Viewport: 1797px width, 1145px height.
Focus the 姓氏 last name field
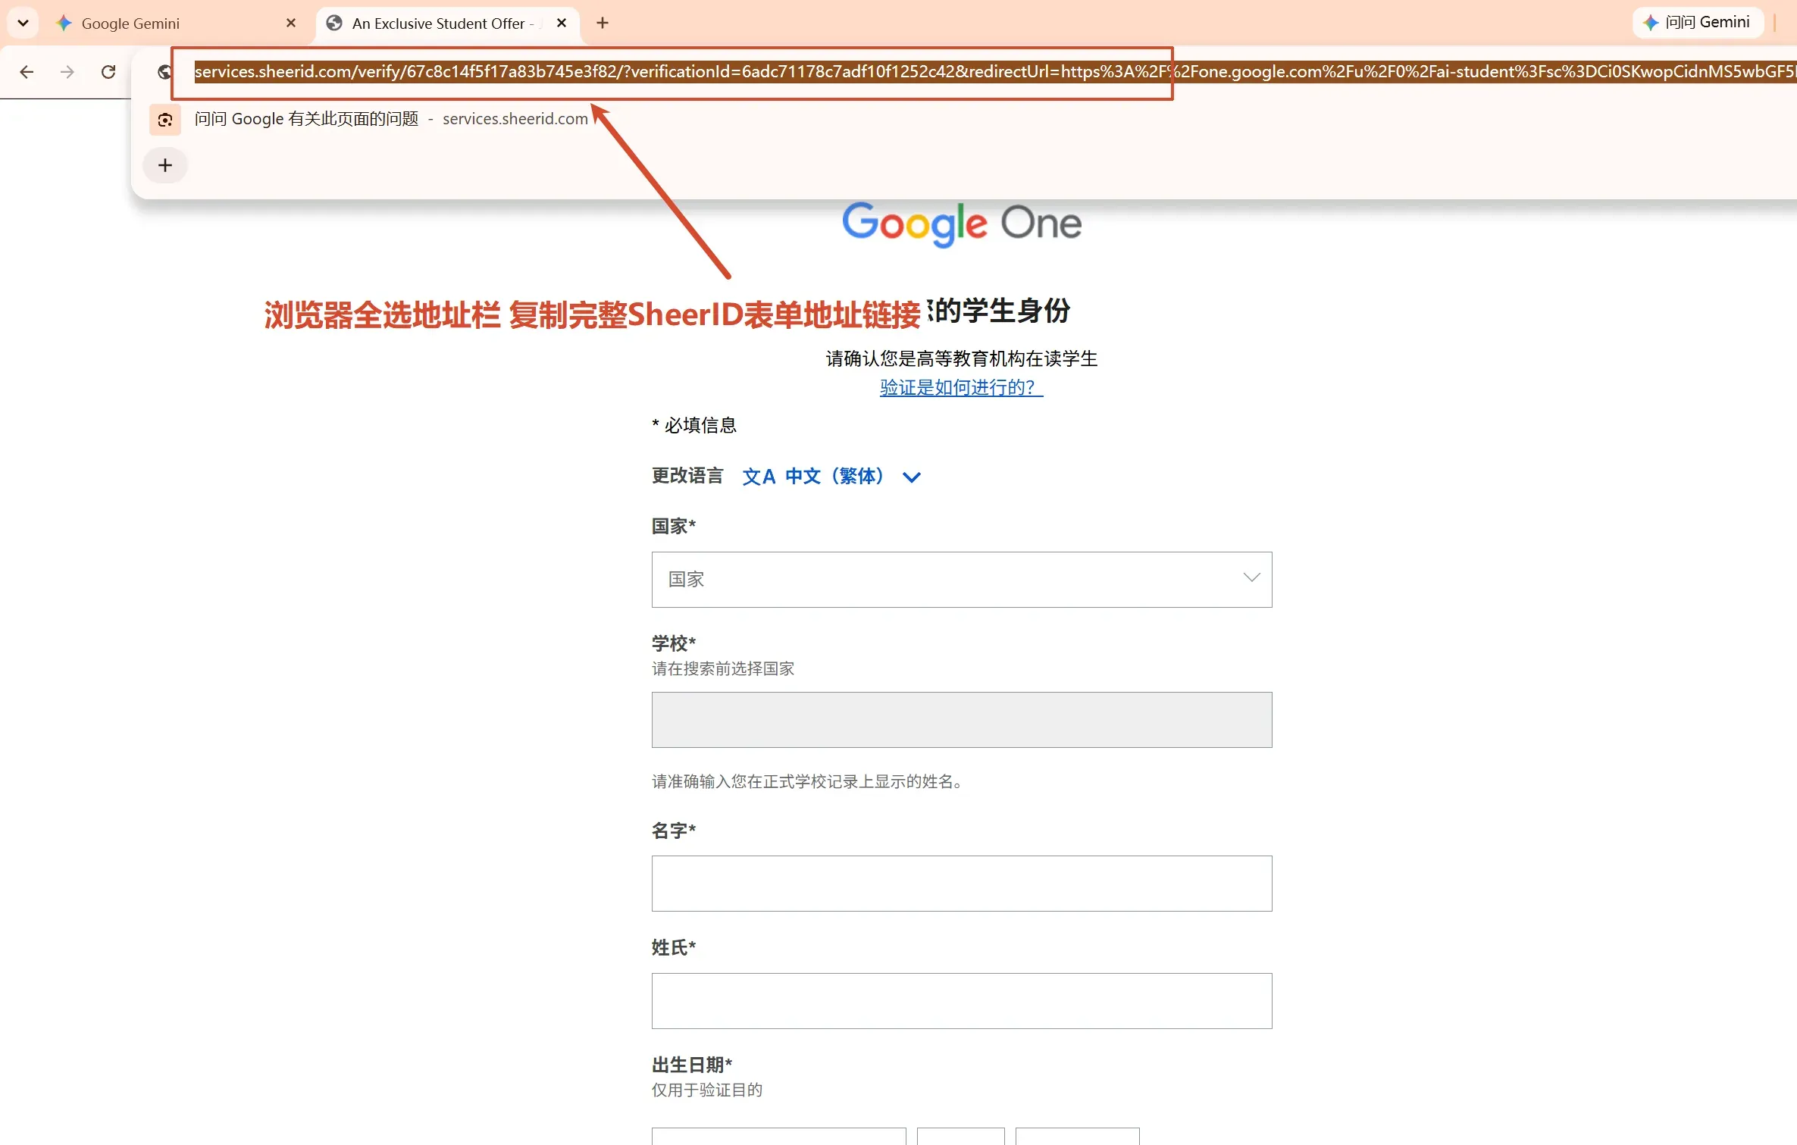click(x=962, y=1000)
